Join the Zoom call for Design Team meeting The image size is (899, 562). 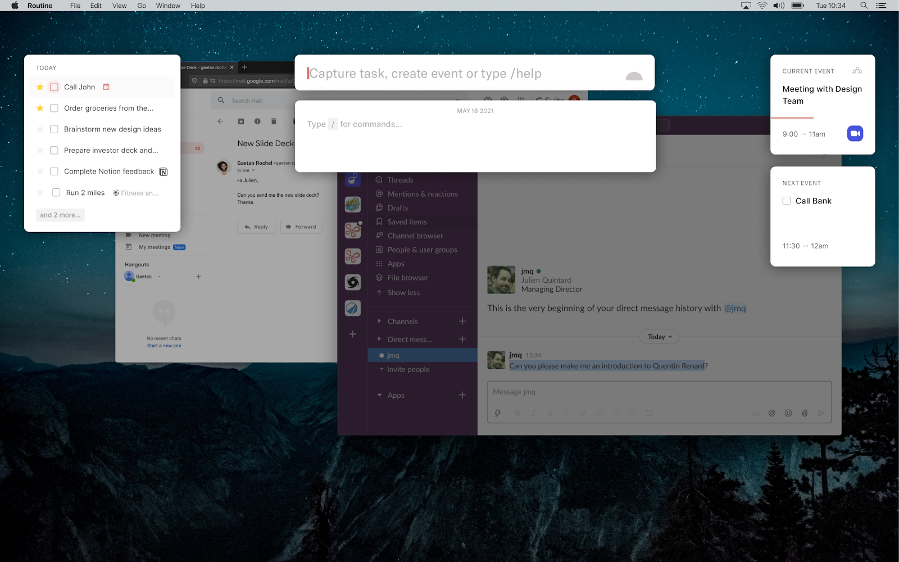point(855,133)
